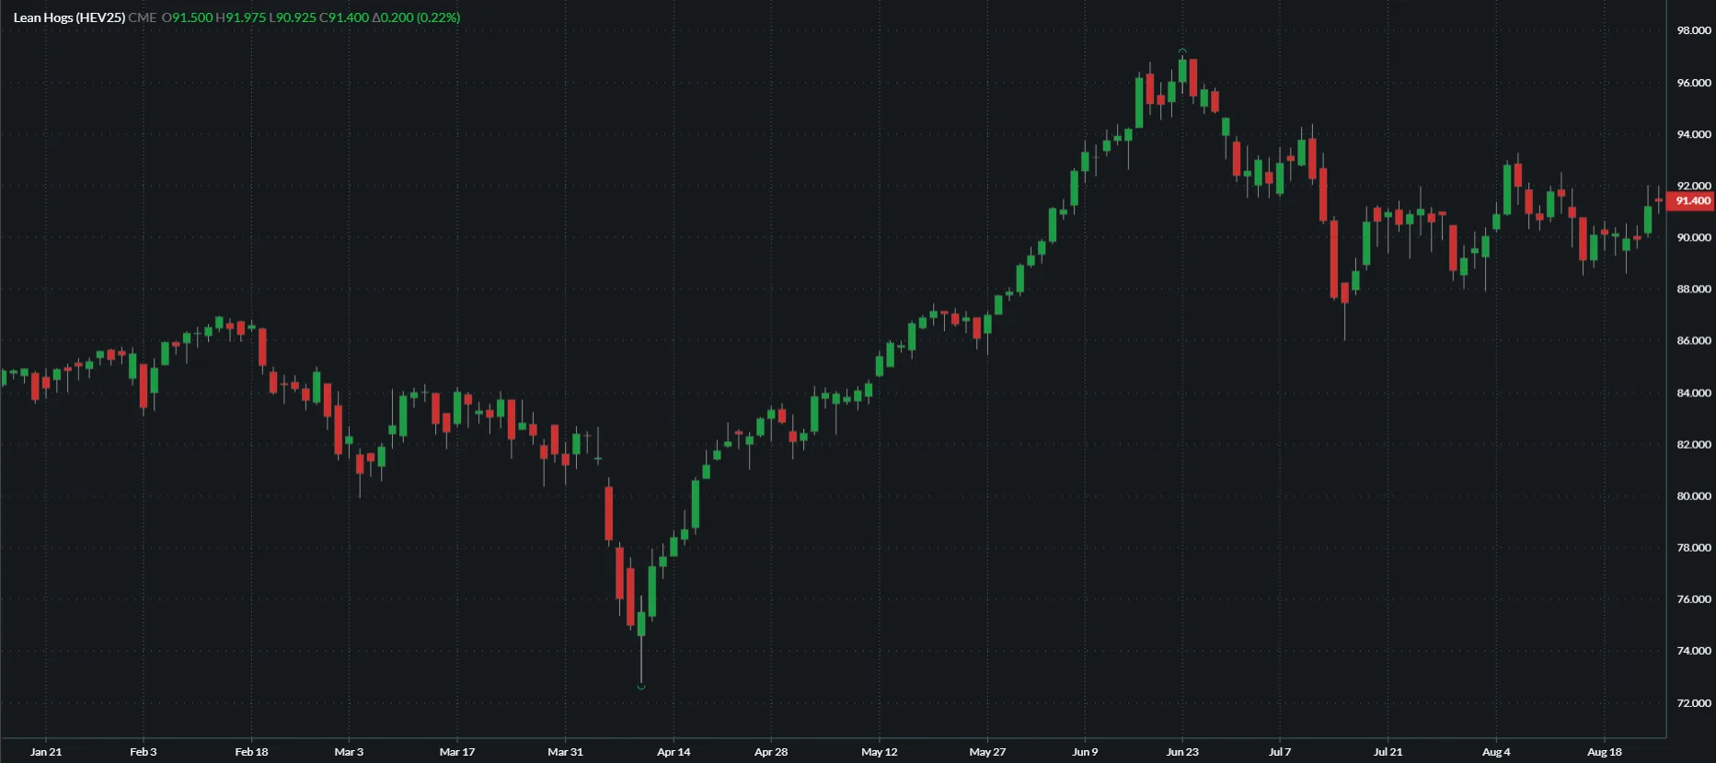
Task: Select the Feb 18 date label
Action: click(251, 752)
